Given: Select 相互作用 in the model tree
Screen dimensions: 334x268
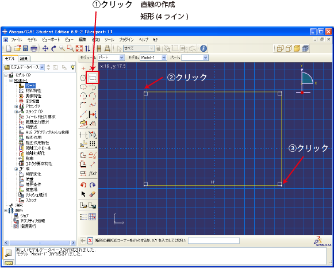Looking at the screenshot, I should [x=33, y=137].
